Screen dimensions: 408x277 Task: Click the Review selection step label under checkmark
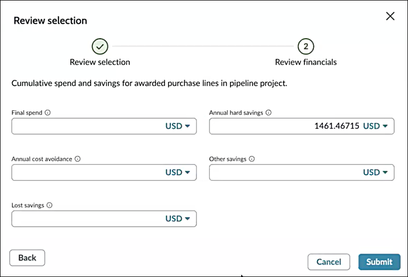tap(100, 62)
